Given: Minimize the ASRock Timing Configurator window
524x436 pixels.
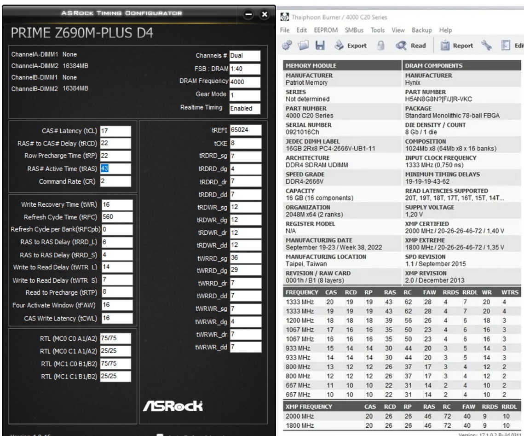Looking at the screenshot, I should 248,14.
